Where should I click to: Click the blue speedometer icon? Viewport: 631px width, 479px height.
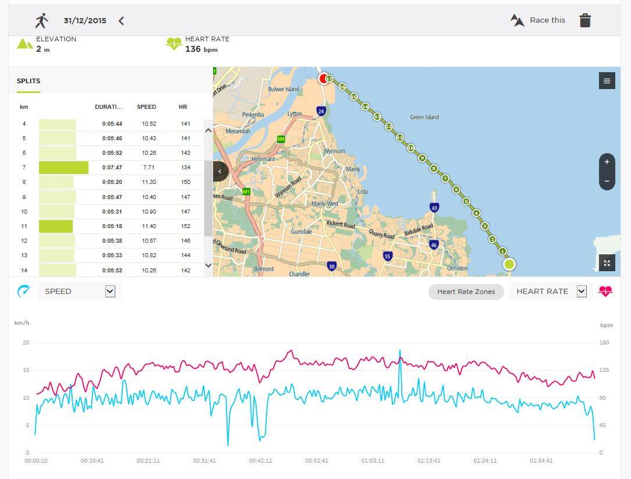click(x=23, y=292)
